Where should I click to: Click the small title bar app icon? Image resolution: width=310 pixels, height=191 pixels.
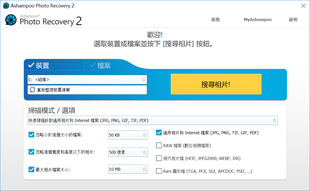(6, 6)
